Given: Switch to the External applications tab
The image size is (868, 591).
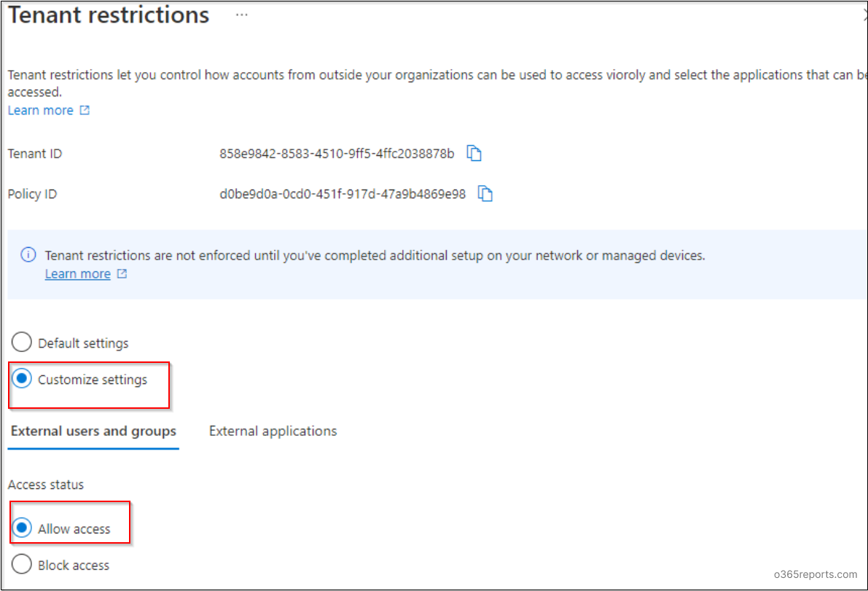Looking at the screenshot, I should coord(273,431).
